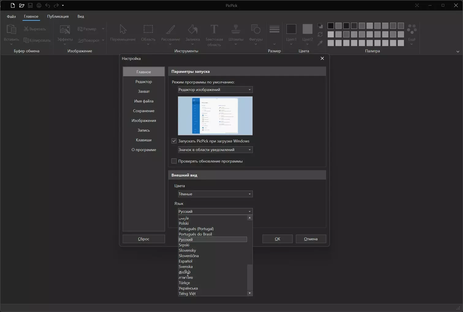Disable Запускать PicPick при загрузке Windows
The image size is (463, 312).
[174, 141]
